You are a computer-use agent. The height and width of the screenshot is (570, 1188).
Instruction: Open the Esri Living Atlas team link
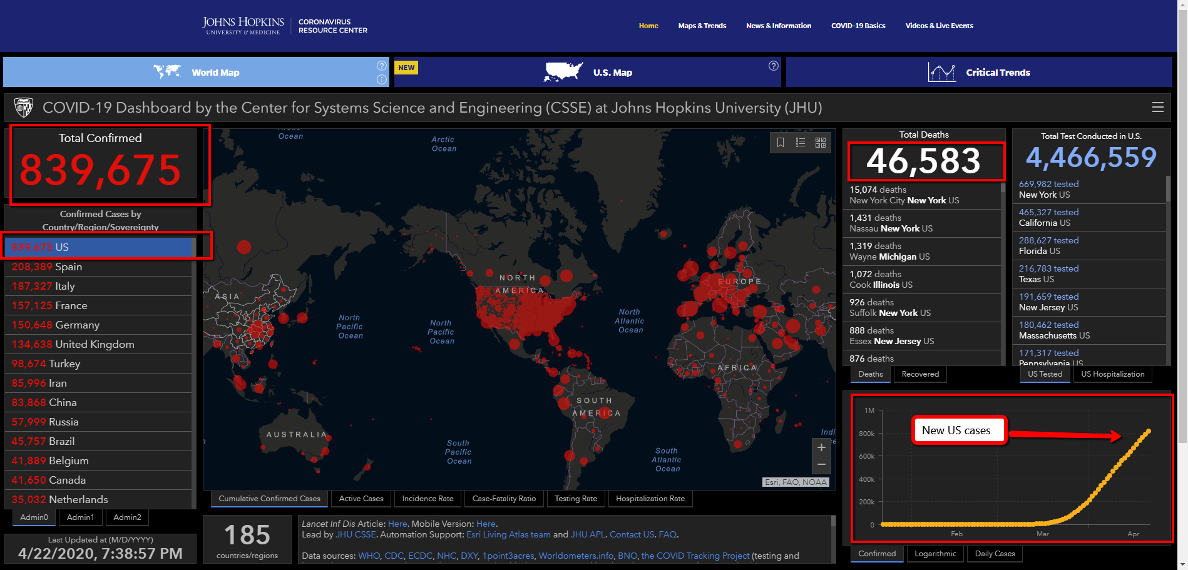tap(508, 534)
